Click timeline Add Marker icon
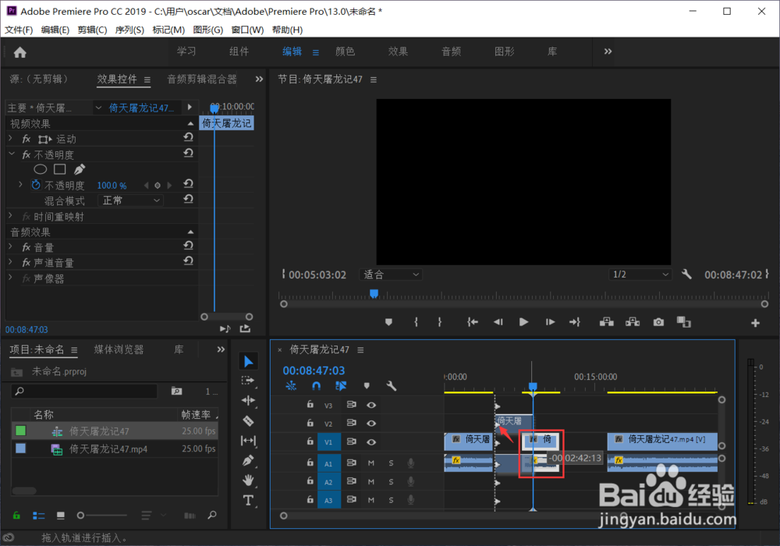Viewport: 780px width, 546px height. point(367,386)
